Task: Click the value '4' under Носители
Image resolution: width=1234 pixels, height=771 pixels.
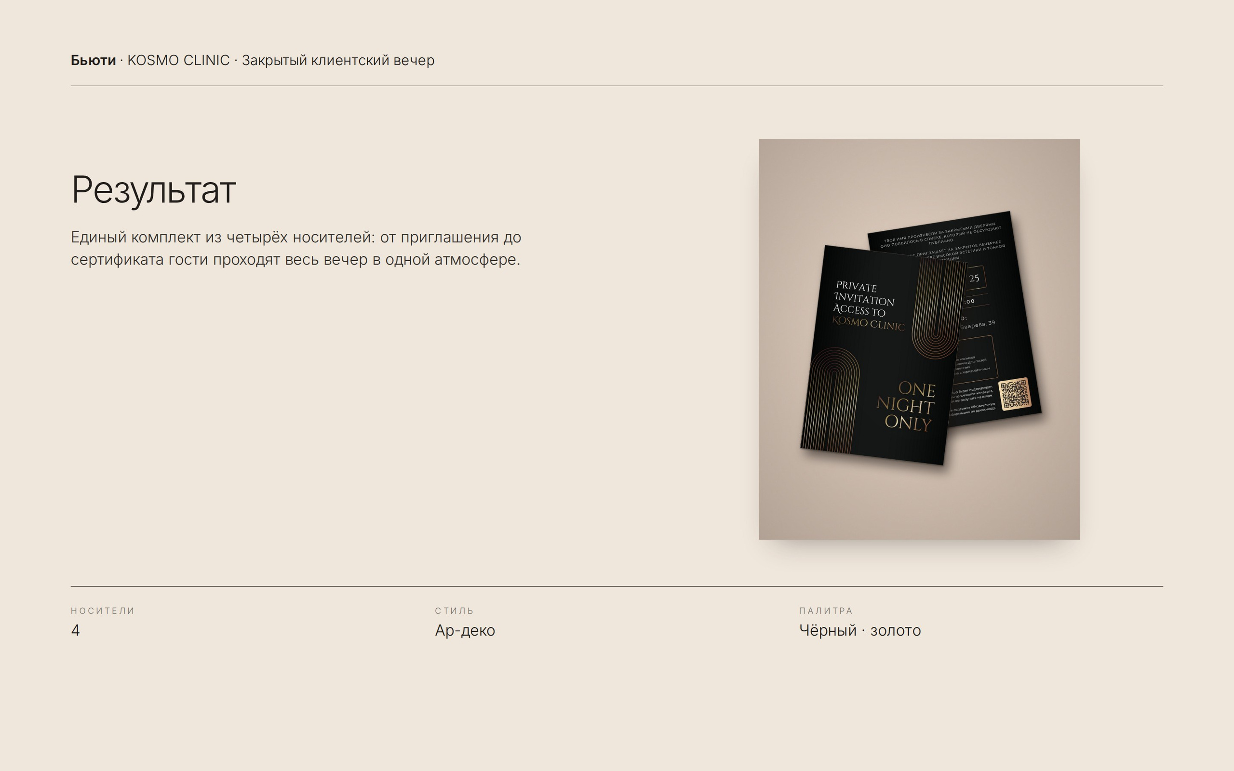Action: click(x=76, y=630)
